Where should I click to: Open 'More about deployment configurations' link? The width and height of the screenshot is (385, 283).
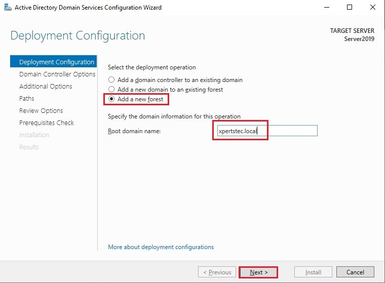[x=161, y=247]
